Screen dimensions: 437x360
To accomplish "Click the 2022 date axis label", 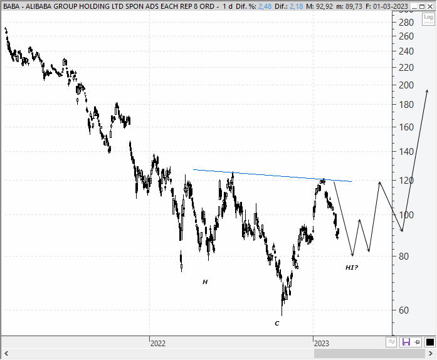I will click(158, 343).
